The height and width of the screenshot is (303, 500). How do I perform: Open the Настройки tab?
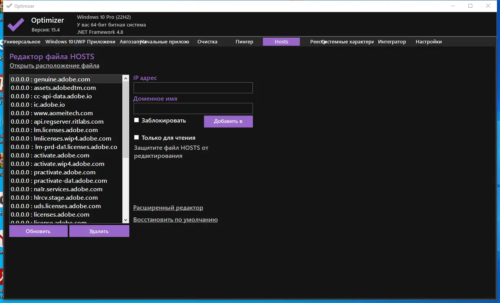tap(429, 42)
